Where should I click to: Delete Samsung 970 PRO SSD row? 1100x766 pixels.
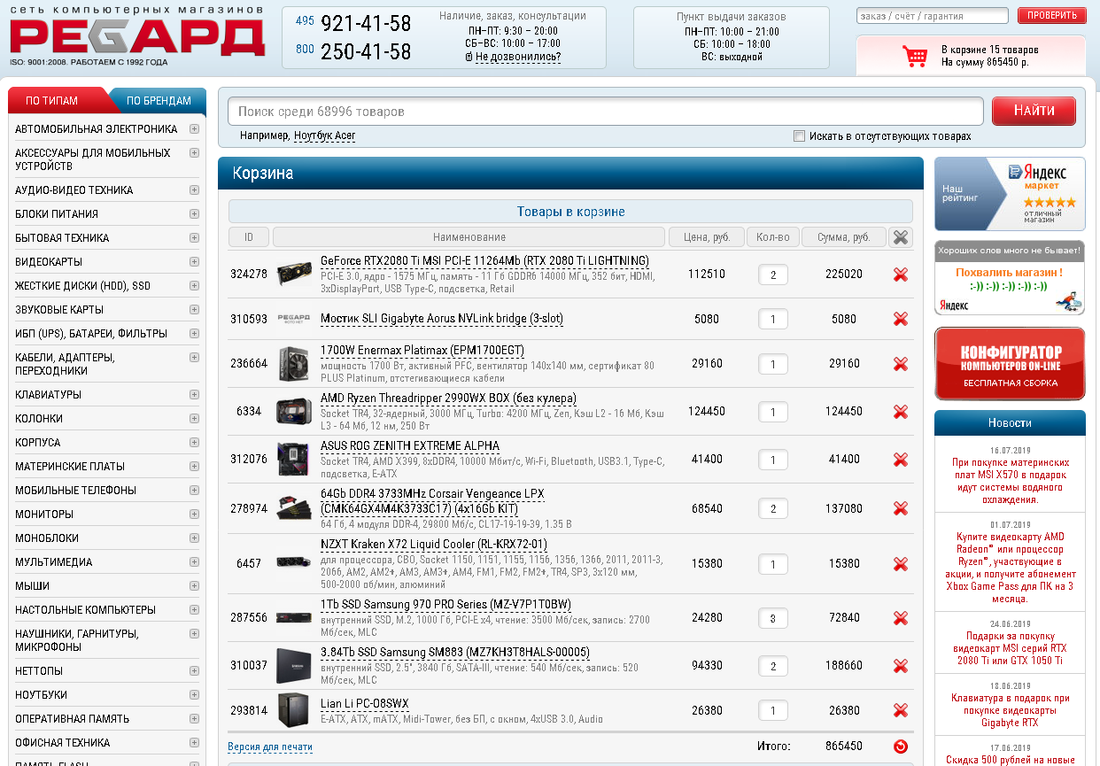901,618
